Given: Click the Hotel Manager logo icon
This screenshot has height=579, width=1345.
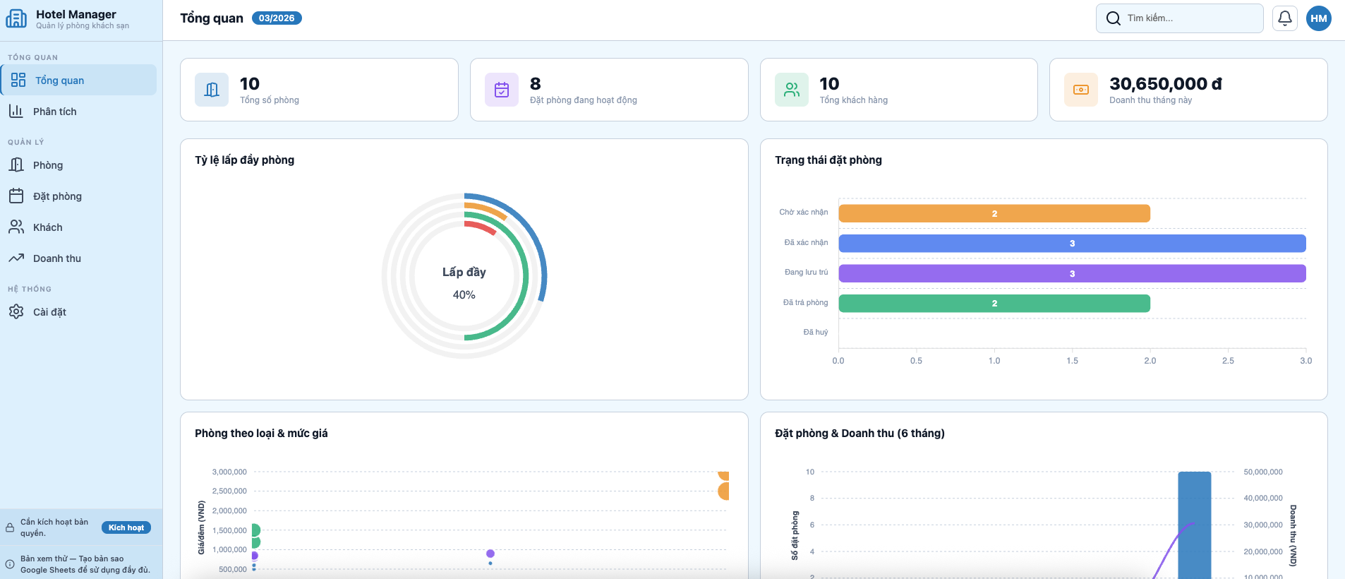Looking at the screenshot, I should click(16, 18).
